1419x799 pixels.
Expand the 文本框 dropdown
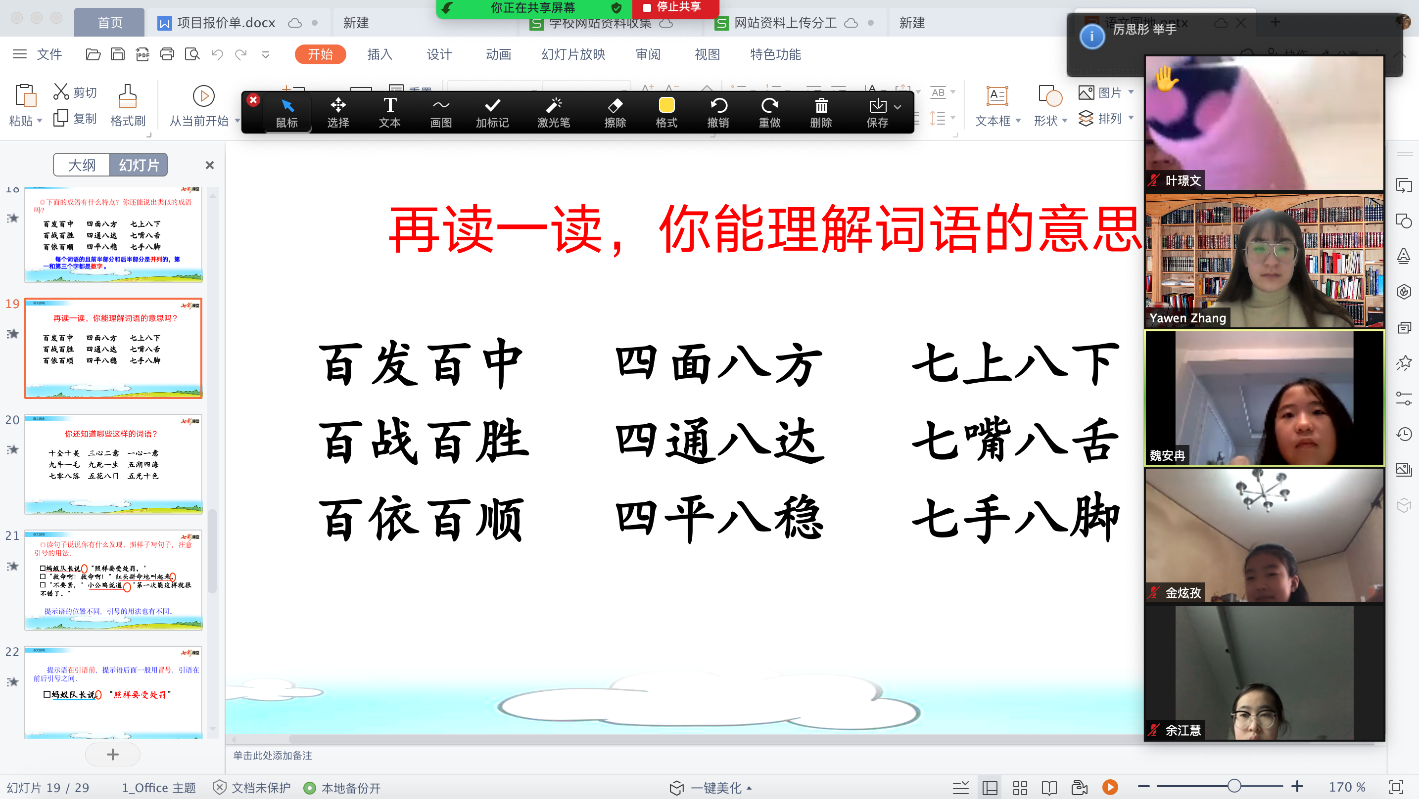coord(1018,121)
